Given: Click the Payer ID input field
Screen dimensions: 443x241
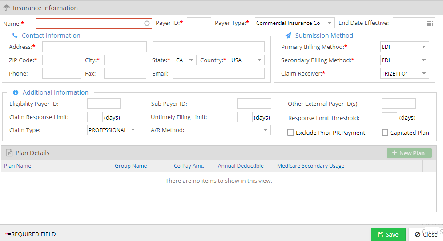Looking at the screenshot, I should [x=199, y=23].
